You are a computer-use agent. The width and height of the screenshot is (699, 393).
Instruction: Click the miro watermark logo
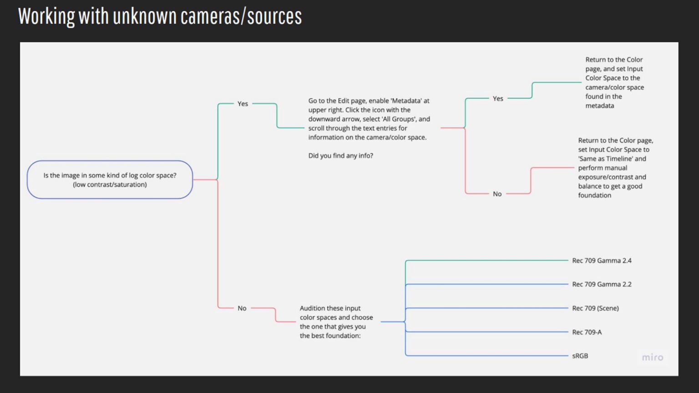[x=653, y=358]
